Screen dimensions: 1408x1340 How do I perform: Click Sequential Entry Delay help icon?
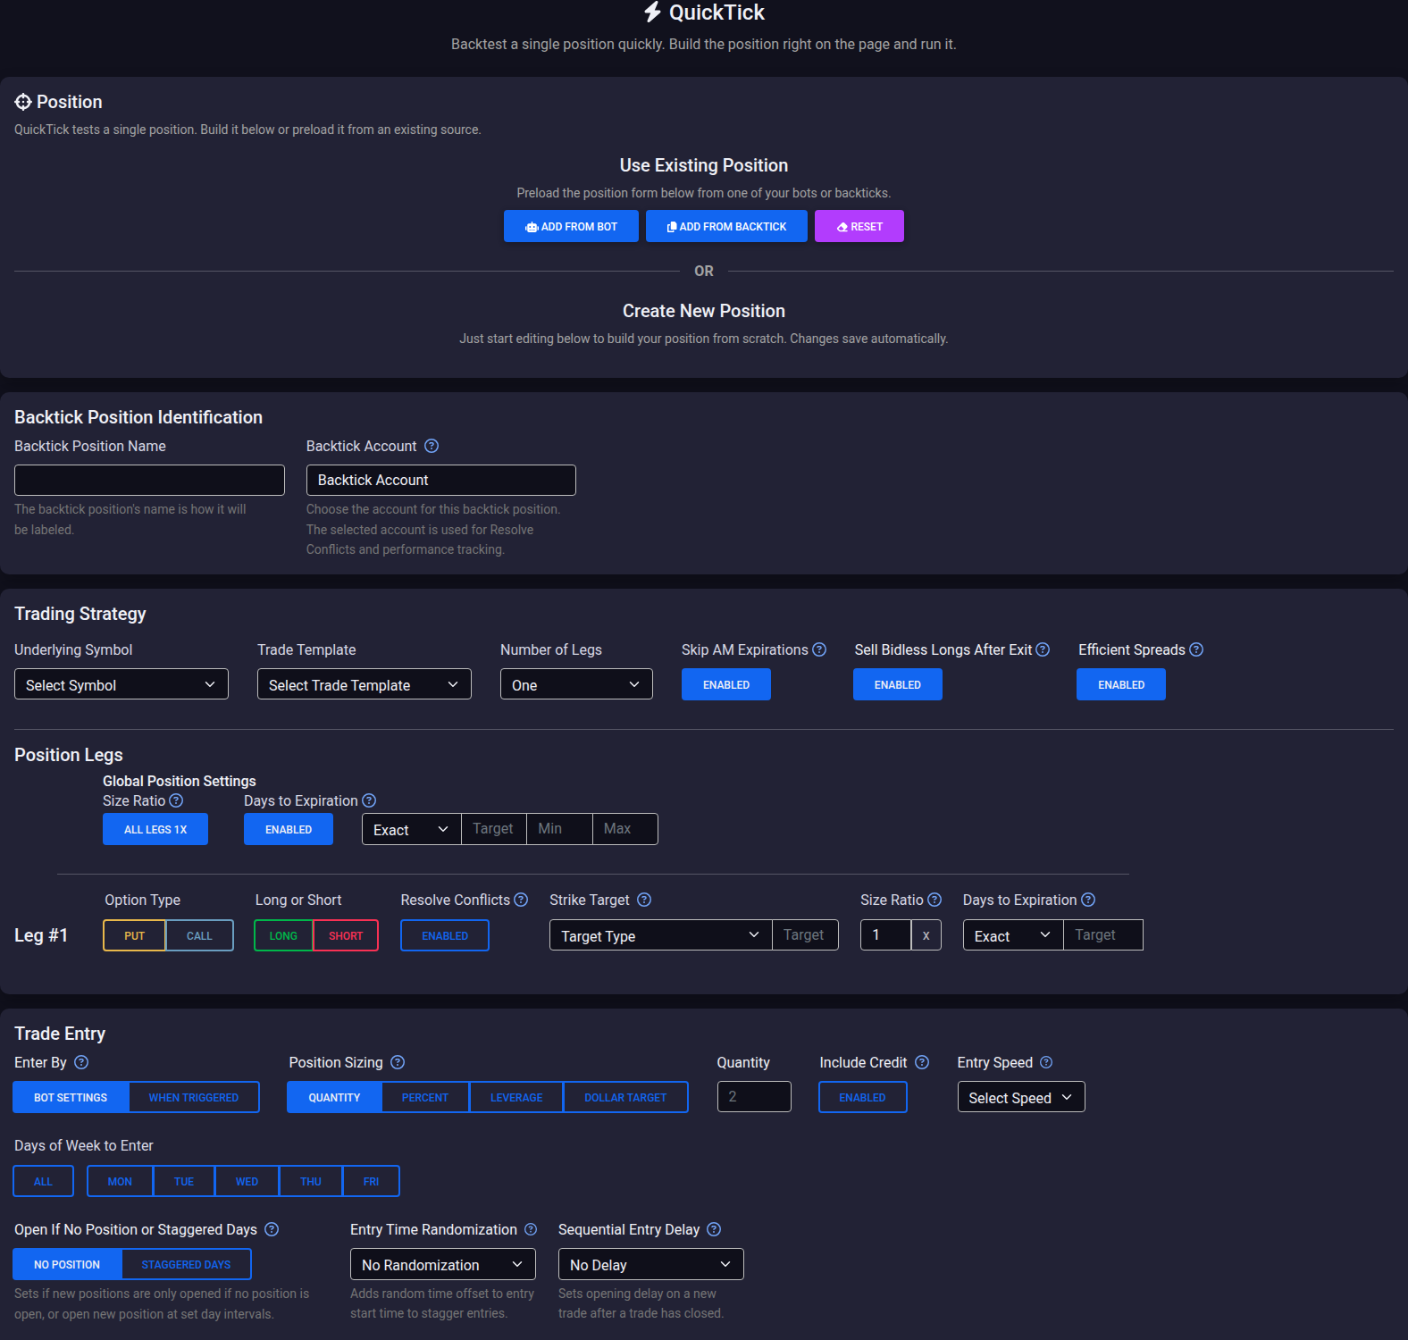pyautogui.click(x=714, y=1229)
